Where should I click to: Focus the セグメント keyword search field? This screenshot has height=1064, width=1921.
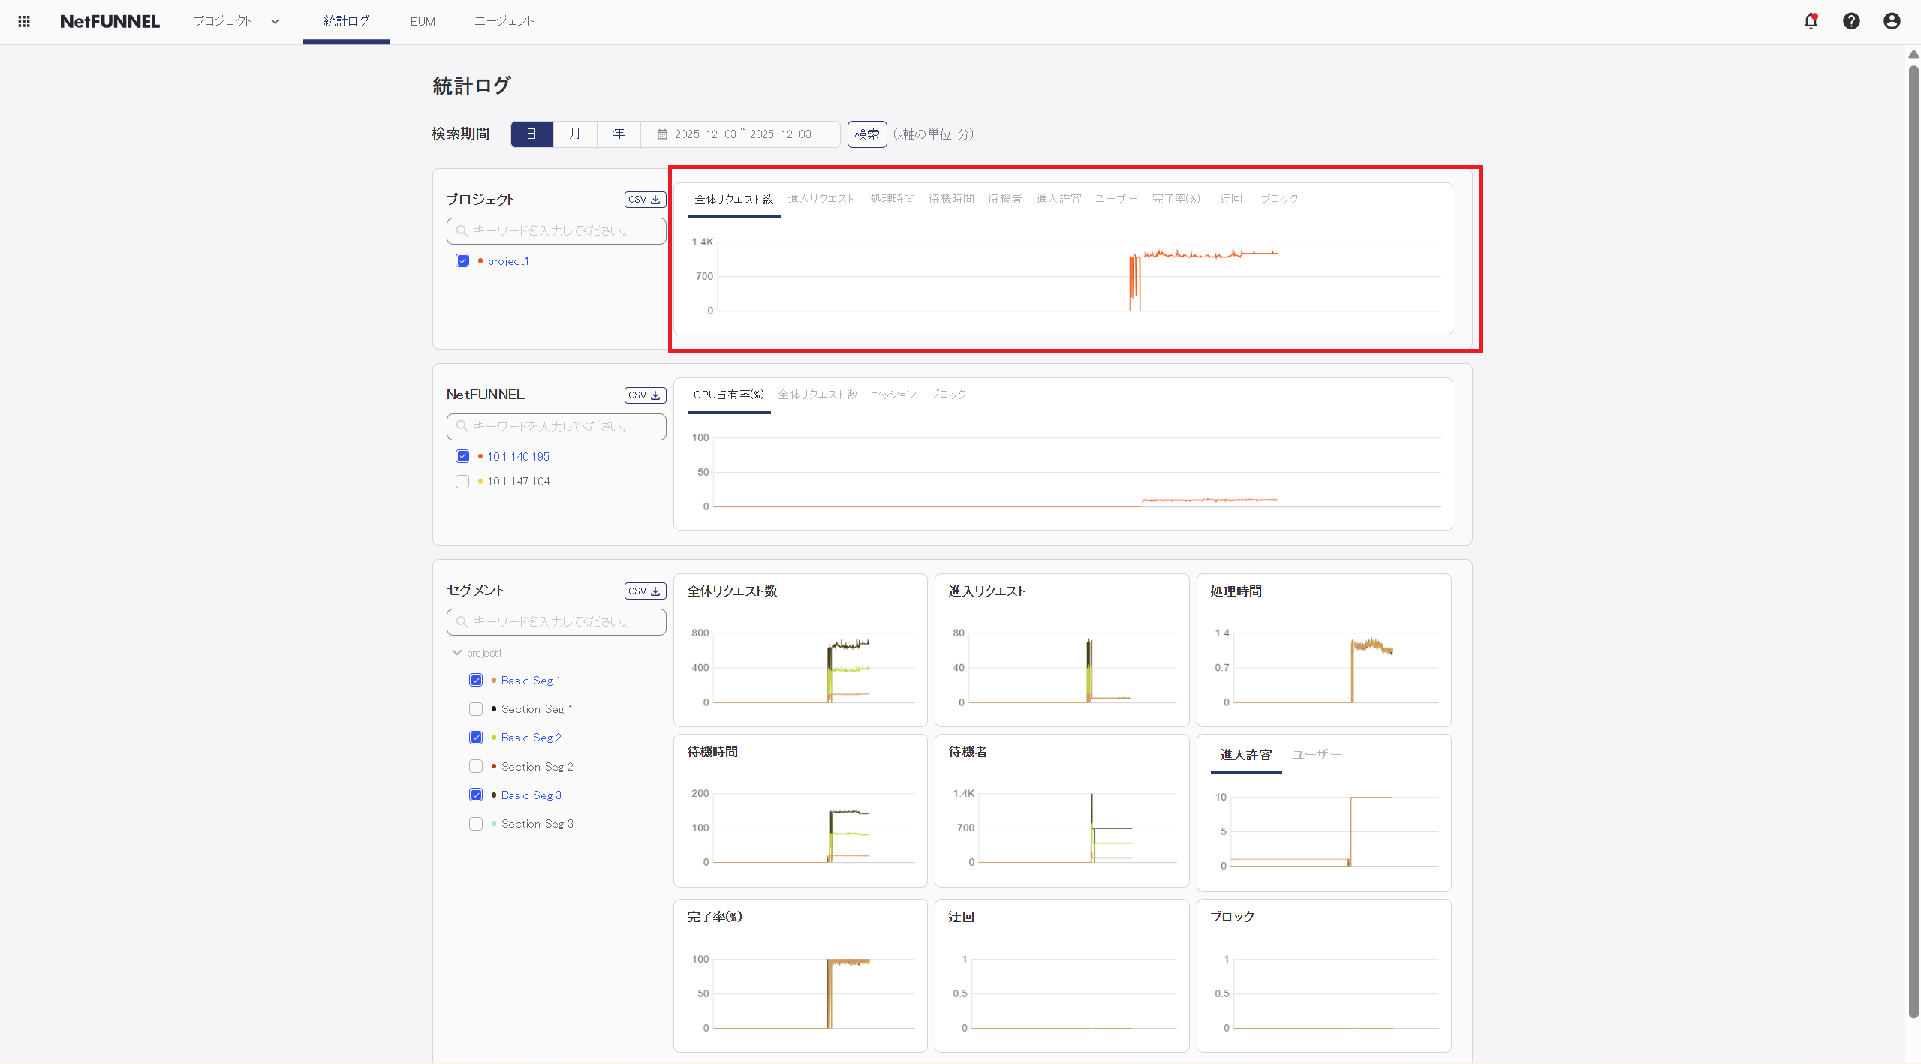pyautogui.click(x=556, y=622)
